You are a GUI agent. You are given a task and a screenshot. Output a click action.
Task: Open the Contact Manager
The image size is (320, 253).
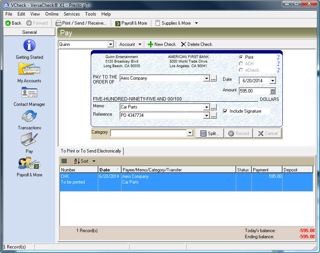[29, 96]
